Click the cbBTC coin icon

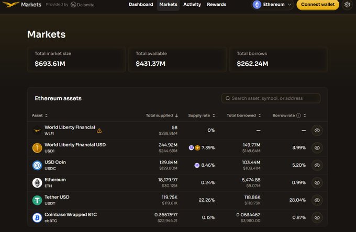coord(37,217)
